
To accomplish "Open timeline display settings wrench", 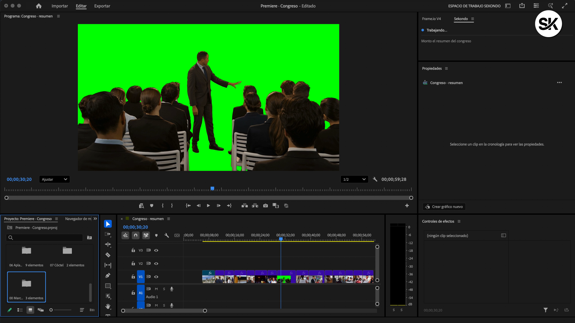I will click(167, 236).
